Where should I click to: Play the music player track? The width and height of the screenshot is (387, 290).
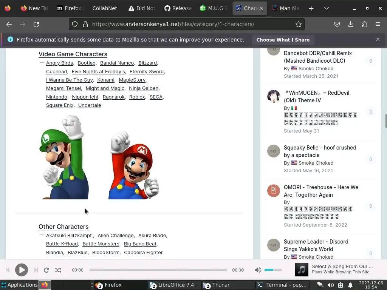[22, 270]
